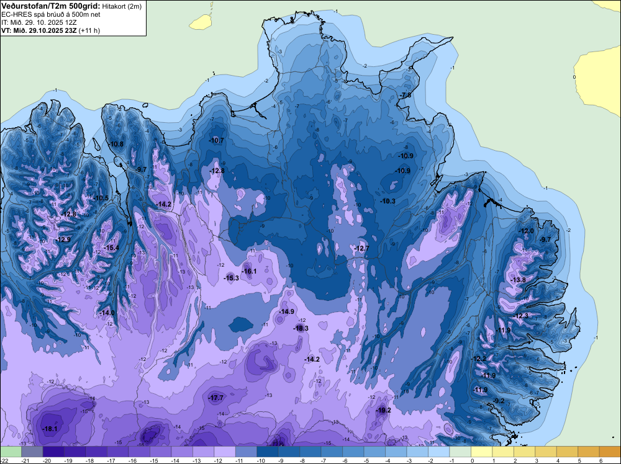This screenshot has height=464, width=621.
Task: Click the -19.2 temperature value on the map
Action: coord(383,410)
